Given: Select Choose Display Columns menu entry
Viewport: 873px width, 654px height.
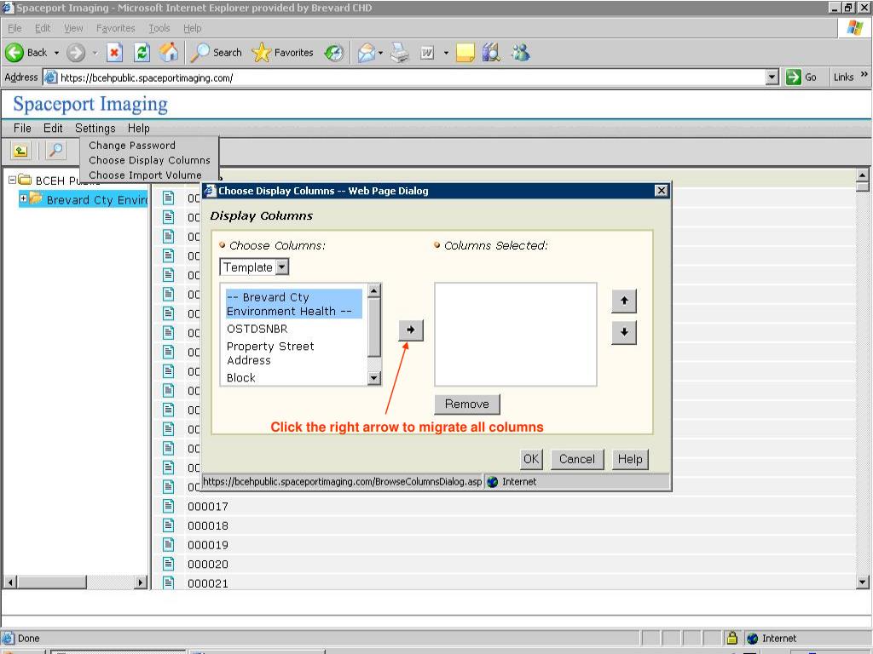Looking at the screenshot, I should (149, 160).
